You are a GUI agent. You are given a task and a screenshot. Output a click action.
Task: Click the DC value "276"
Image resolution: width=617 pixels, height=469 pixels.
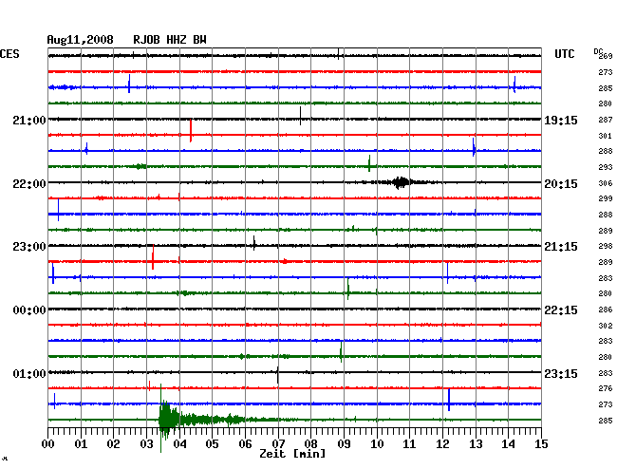[606, 388]
